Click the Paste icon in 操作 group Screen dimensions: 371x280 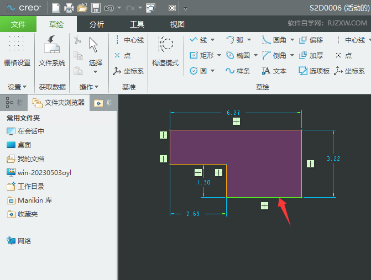point(78,71)
